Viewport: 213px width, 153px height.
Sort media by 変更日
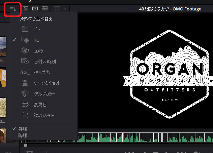pyautogui.click(x=44, y=105)
